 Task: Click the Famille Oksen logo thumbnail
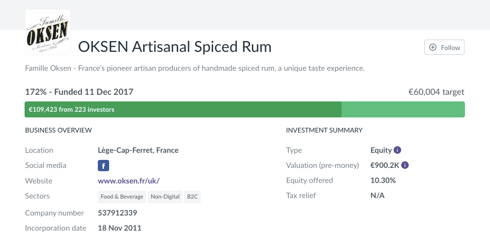click(48, 33)
